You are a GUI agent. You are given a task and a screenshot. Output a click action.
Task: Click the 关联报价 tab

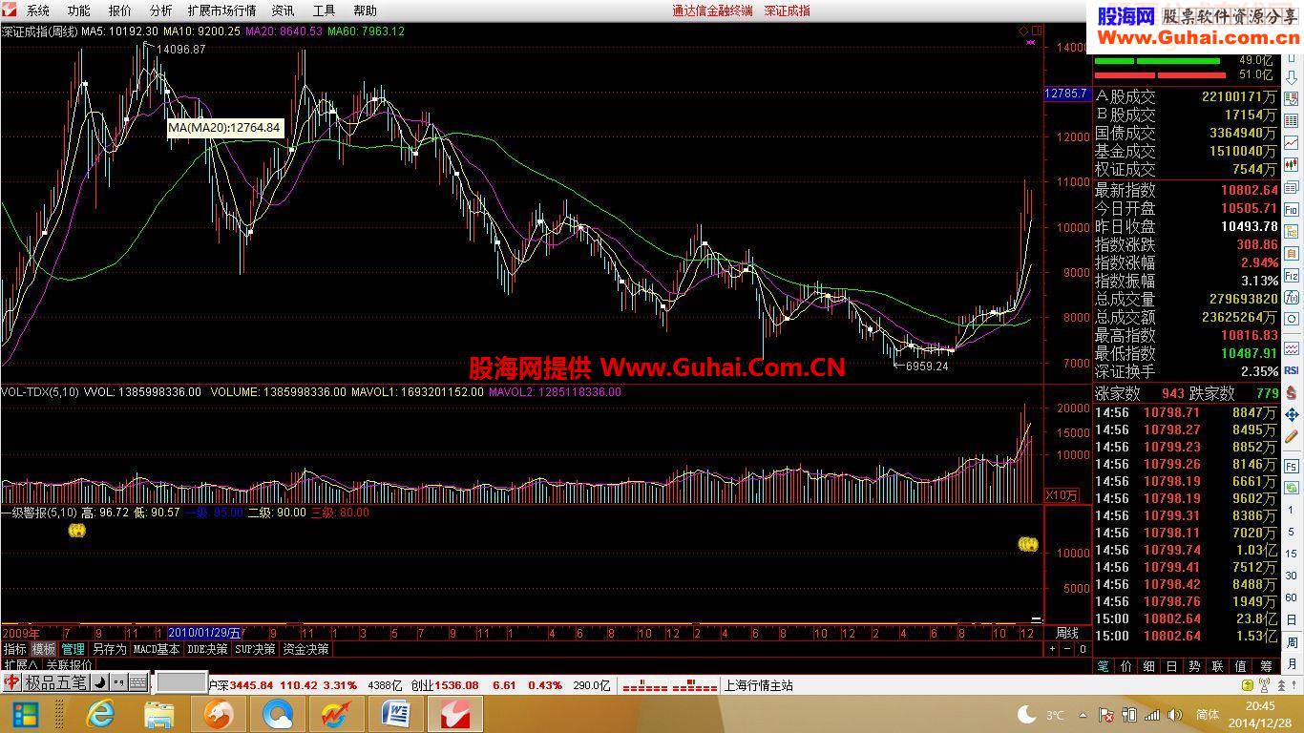(x=69, y=664)
